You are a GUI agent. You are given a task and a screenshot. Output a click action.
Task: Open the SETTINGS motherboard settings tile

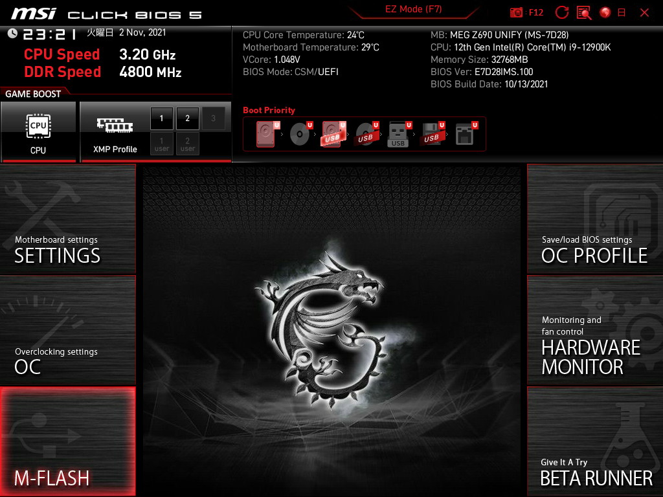click(67, 219)
